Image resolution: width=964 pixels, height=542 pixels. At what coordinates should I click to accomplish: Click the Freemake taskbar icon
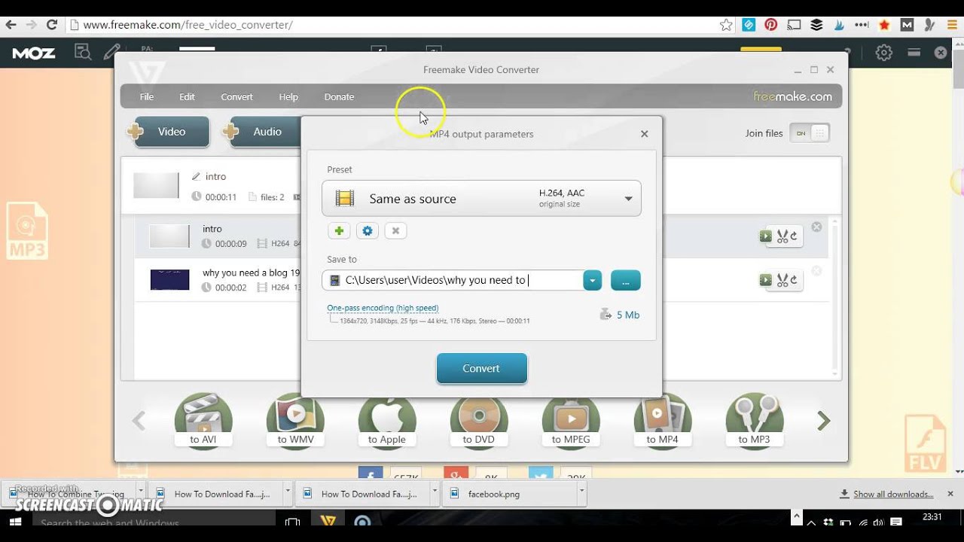[x=328, y=521]
